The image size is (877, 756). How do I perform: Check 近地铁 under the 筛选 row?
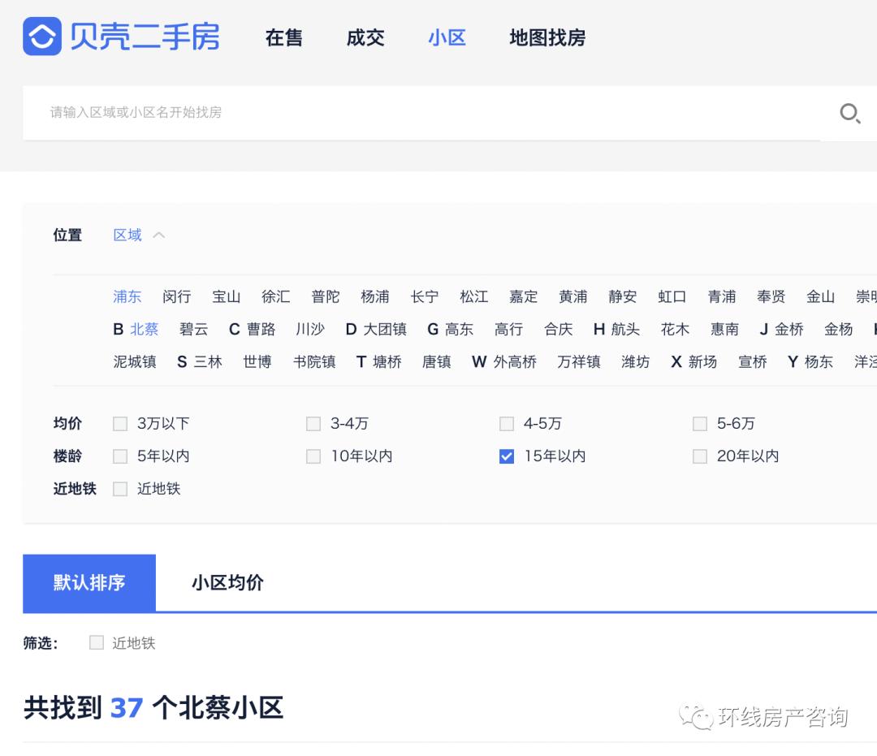point(95,642)
